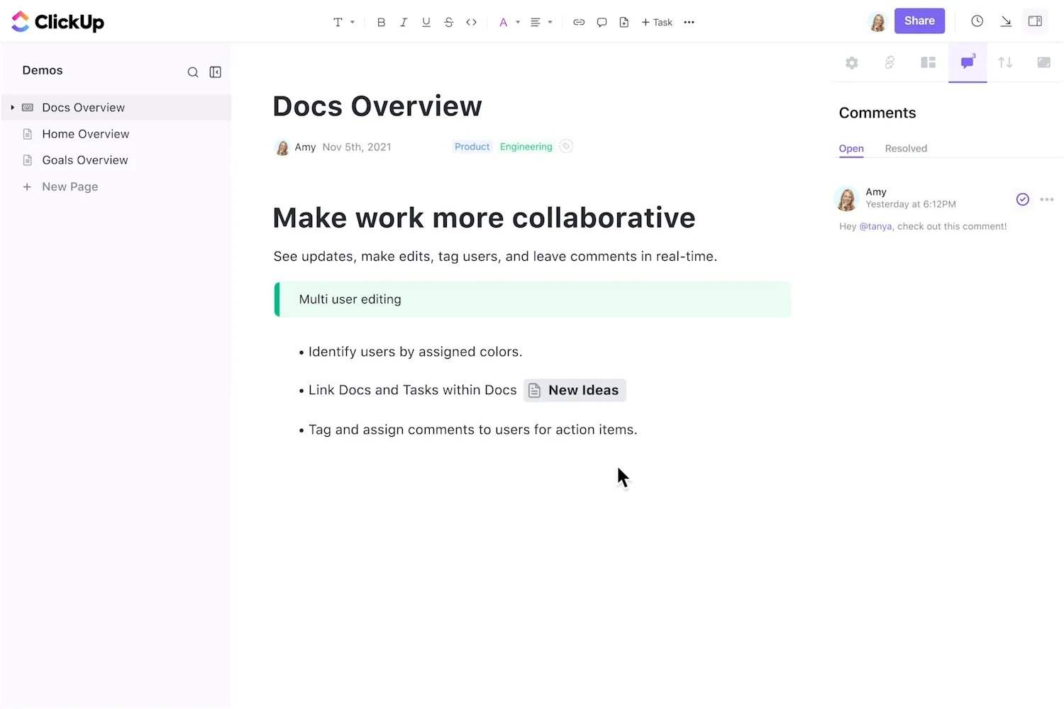Open the New Ideas doc link
Screen dimensions: 1064x709
575,390
